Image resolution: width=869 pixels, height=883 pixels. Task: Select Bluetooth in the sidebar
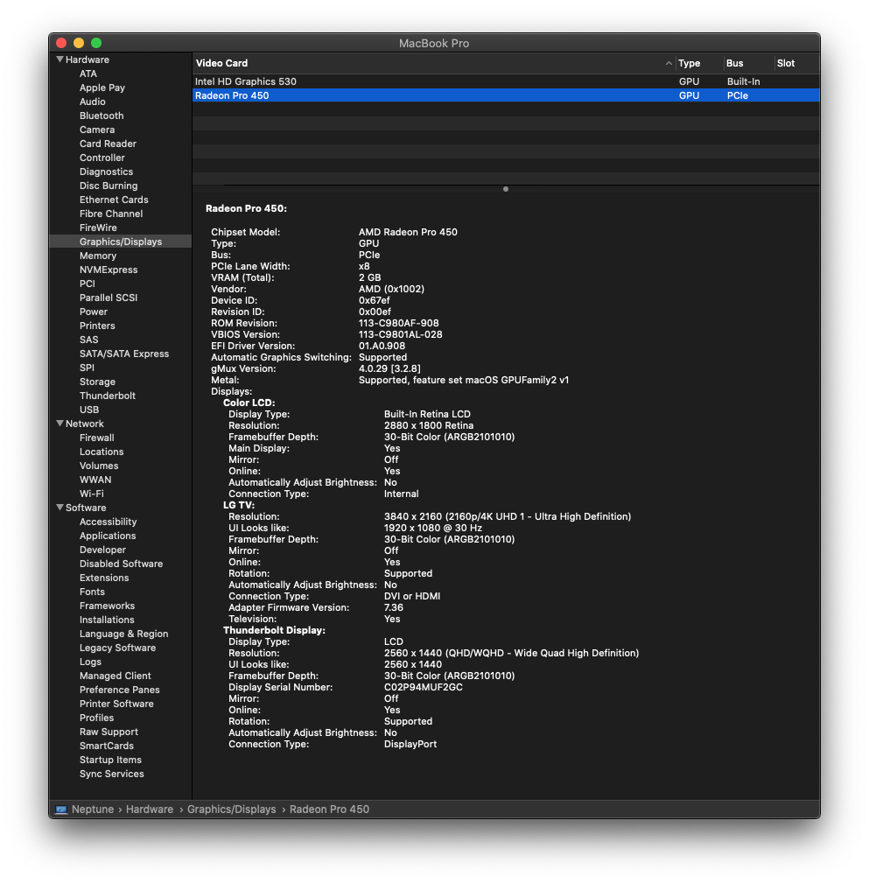[102, 116]
